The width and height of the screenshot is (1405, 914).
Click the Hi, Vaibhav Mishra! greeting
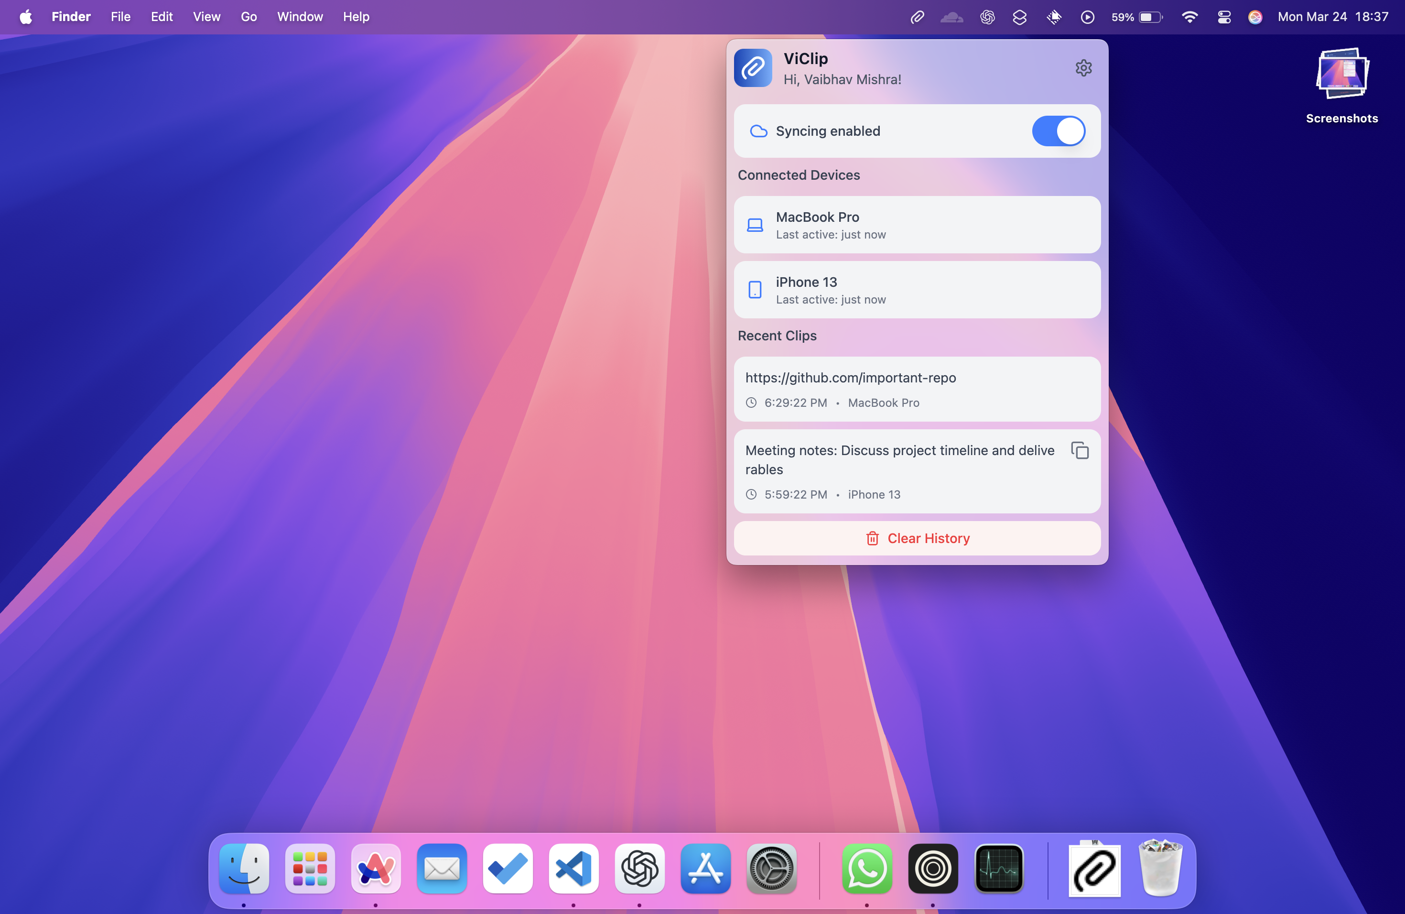click(x=842, y=80)
